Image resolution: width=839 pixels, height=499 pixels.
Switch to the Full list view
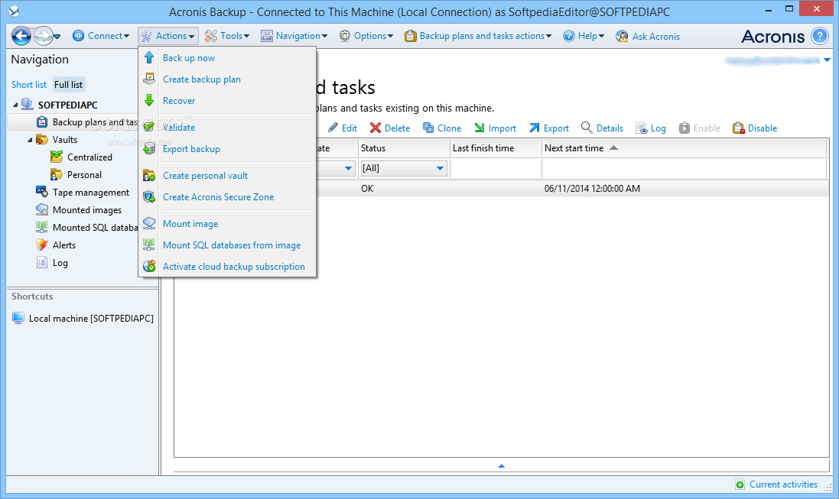pyautogui.click(x=69, y=85)
